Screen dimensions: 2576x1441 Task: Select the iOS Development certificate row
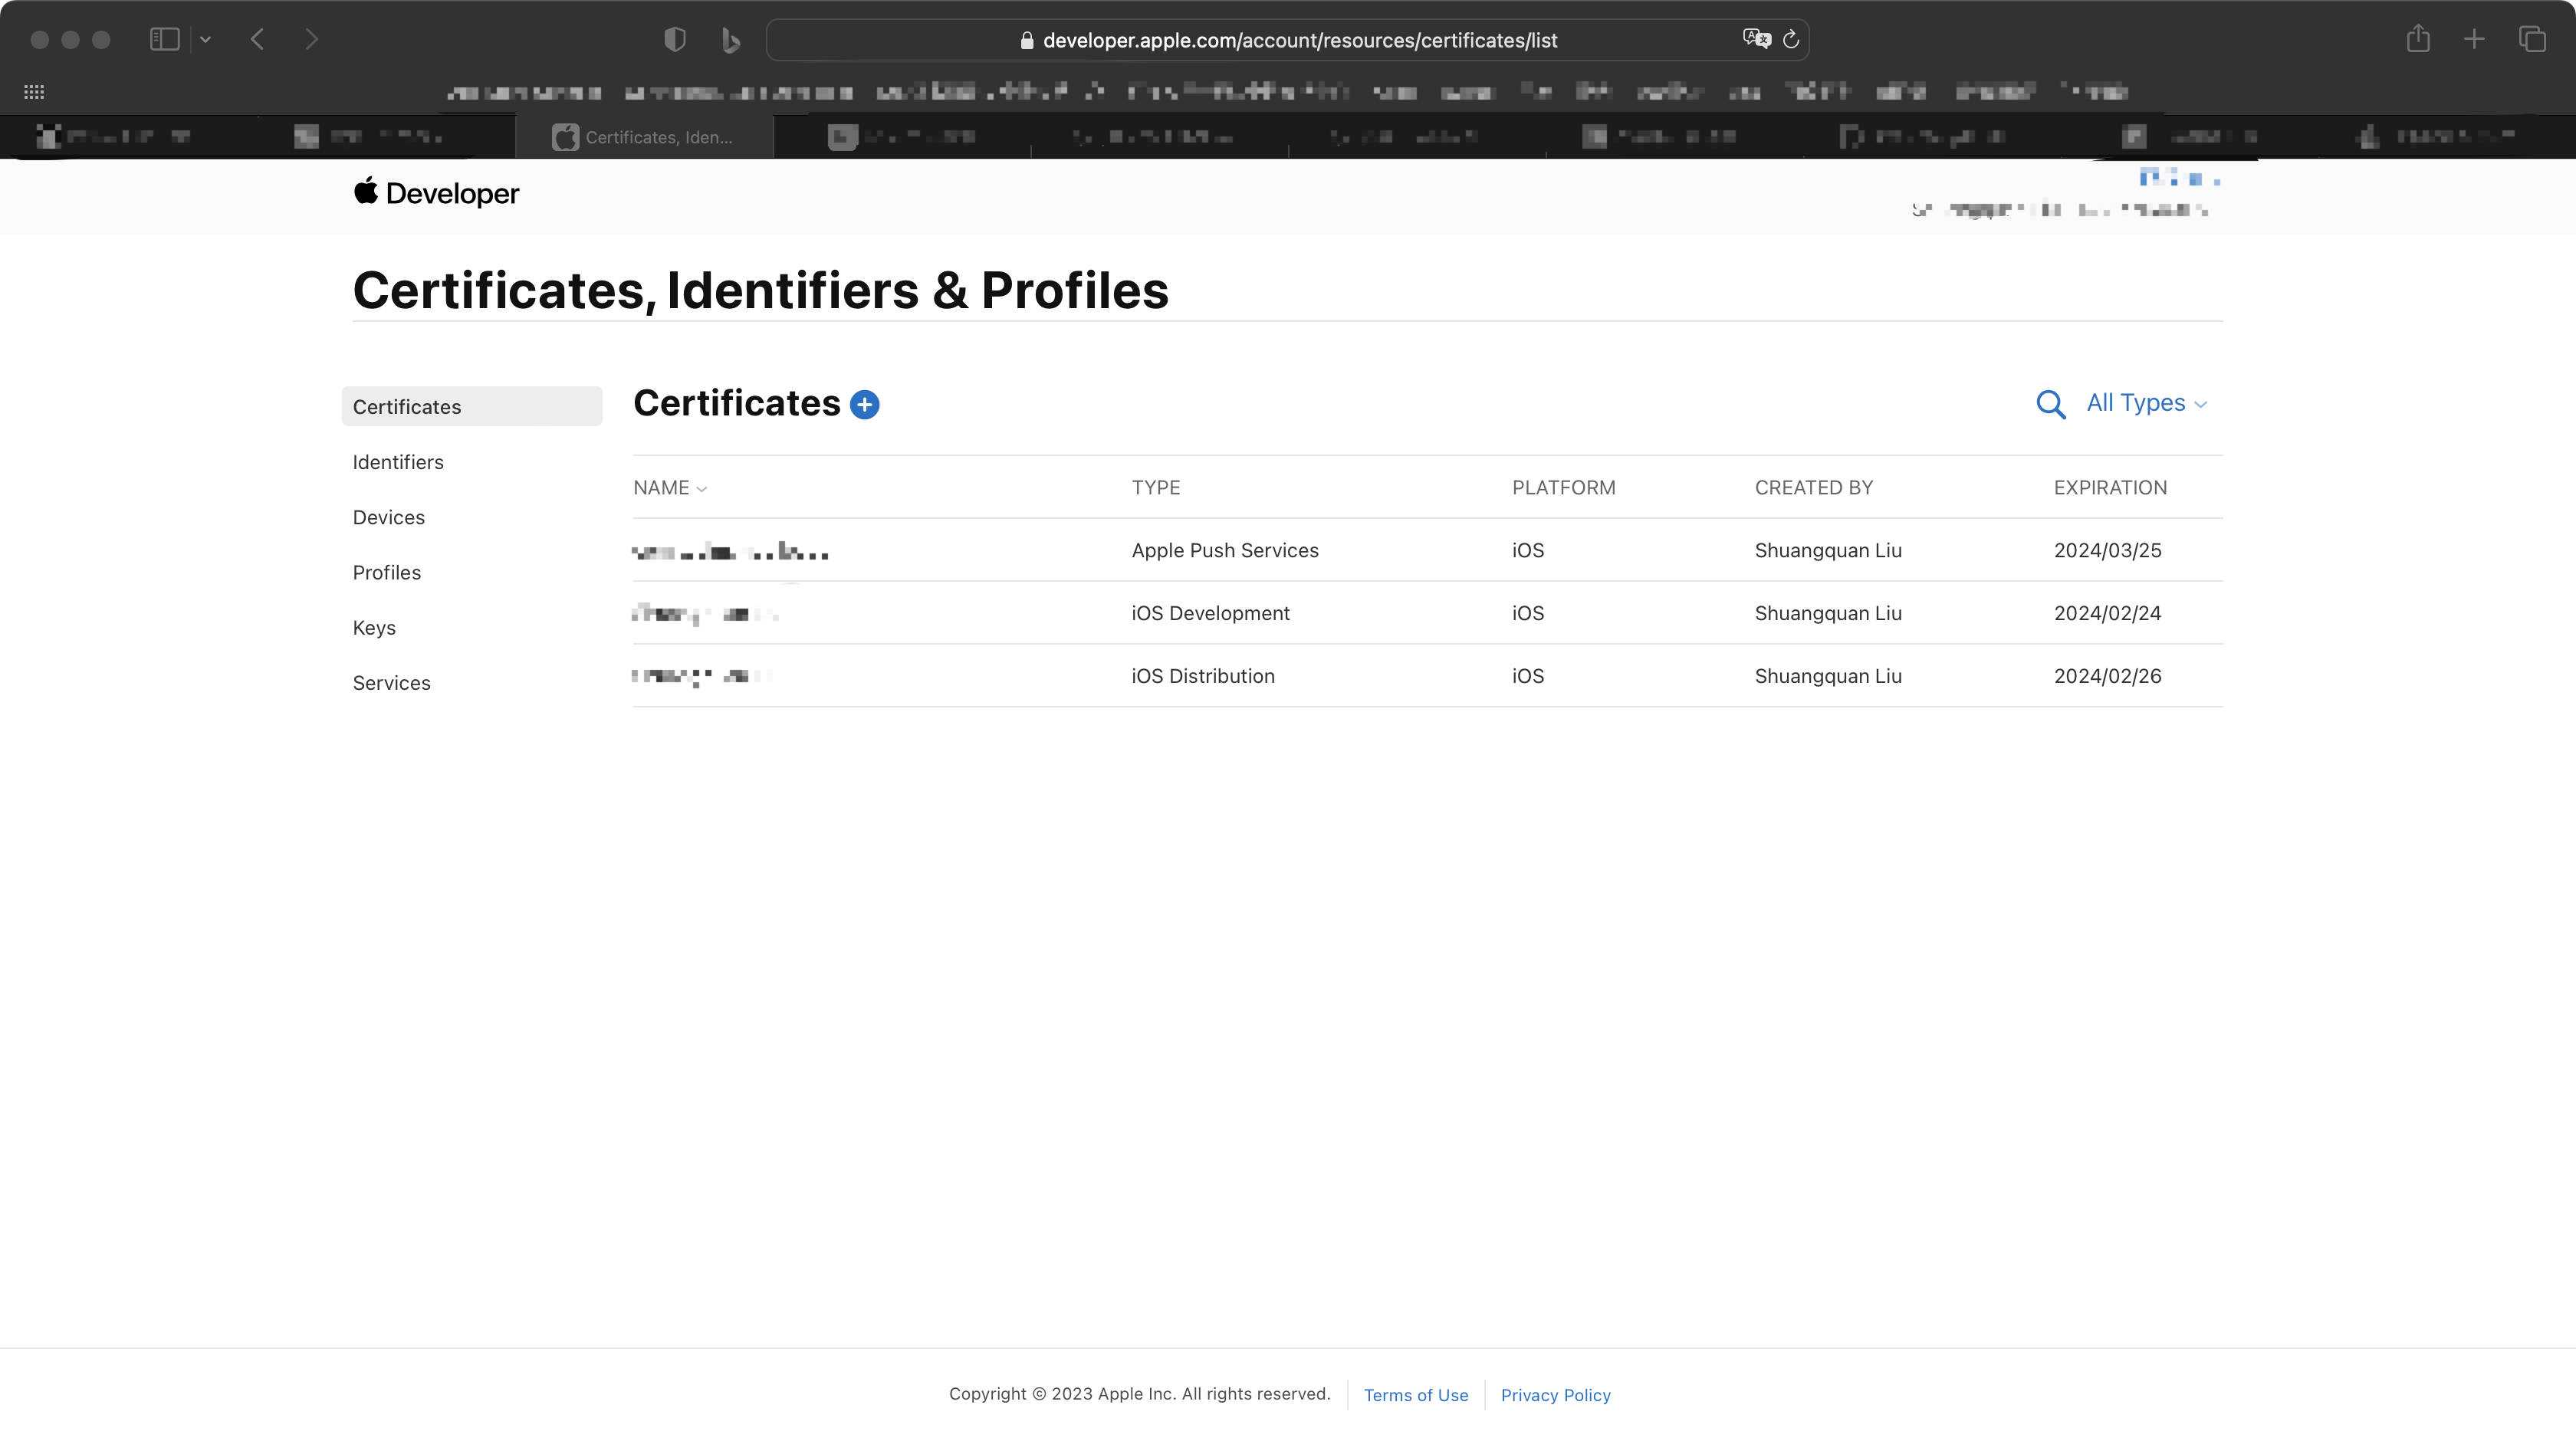[x=1428, y=613]
